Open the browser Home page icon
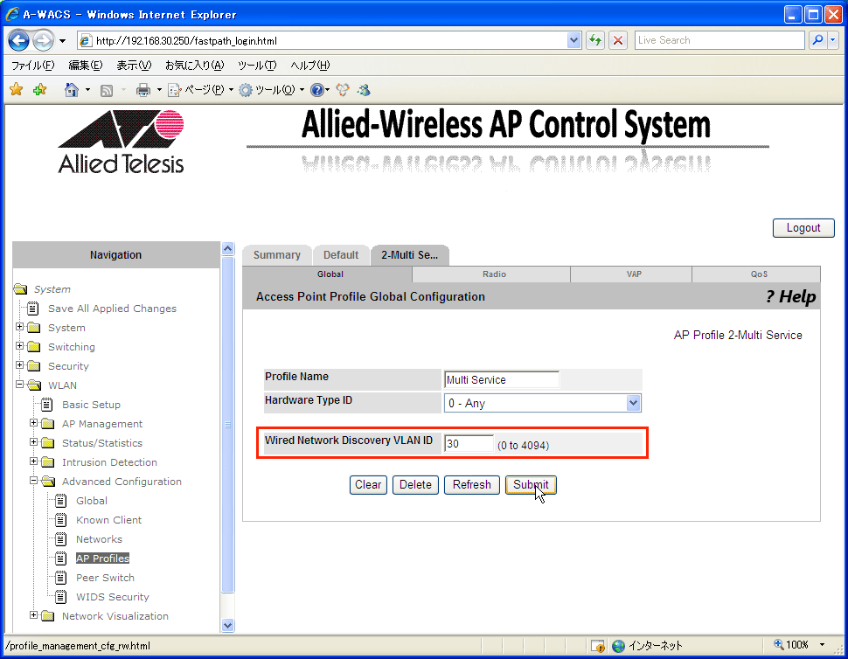 click(x=72, y=90)
